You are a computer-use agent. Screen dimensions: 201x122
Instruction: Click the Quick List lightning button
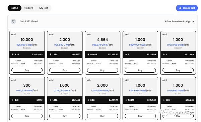point(187,8)
